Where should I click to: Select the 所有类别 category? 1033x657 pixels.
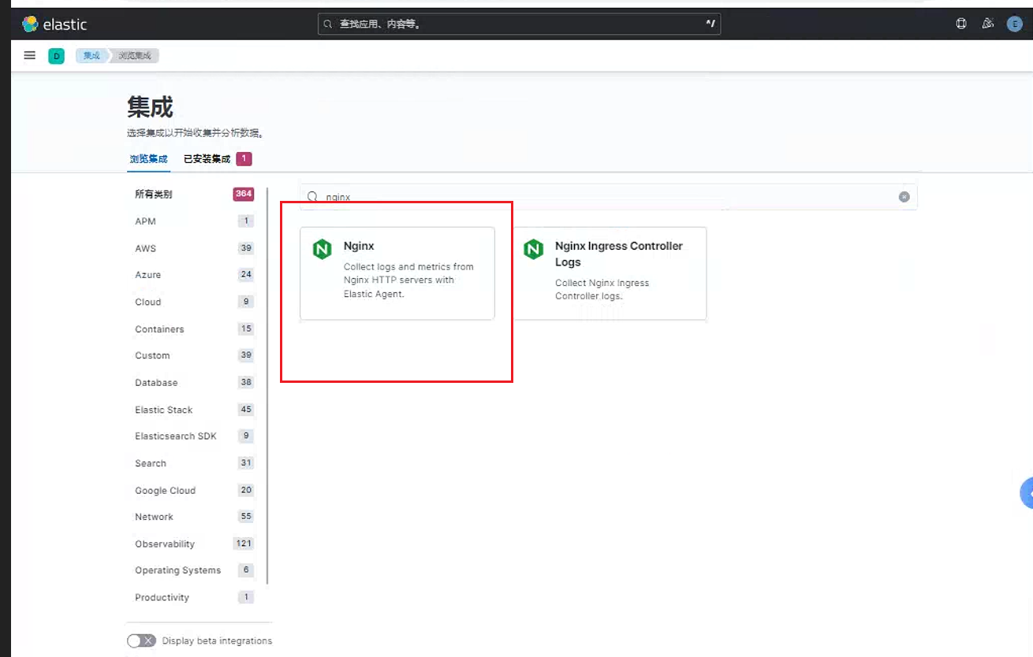pyautogui.click(x=194, y=195)
